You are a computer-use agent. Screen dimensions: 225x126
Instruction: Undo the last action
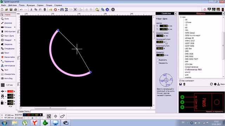tap(21, 9)
